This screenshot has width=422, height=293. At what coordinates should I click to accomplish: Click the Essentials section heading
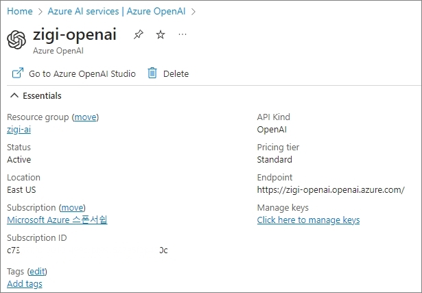point(42,96)
